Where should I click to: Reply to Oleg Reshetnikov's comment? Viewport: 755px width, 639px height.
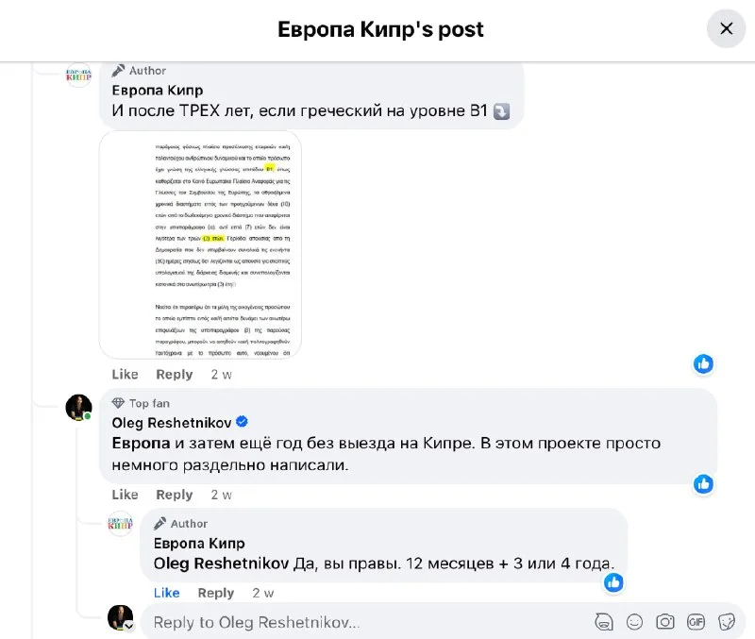point(175,495)
